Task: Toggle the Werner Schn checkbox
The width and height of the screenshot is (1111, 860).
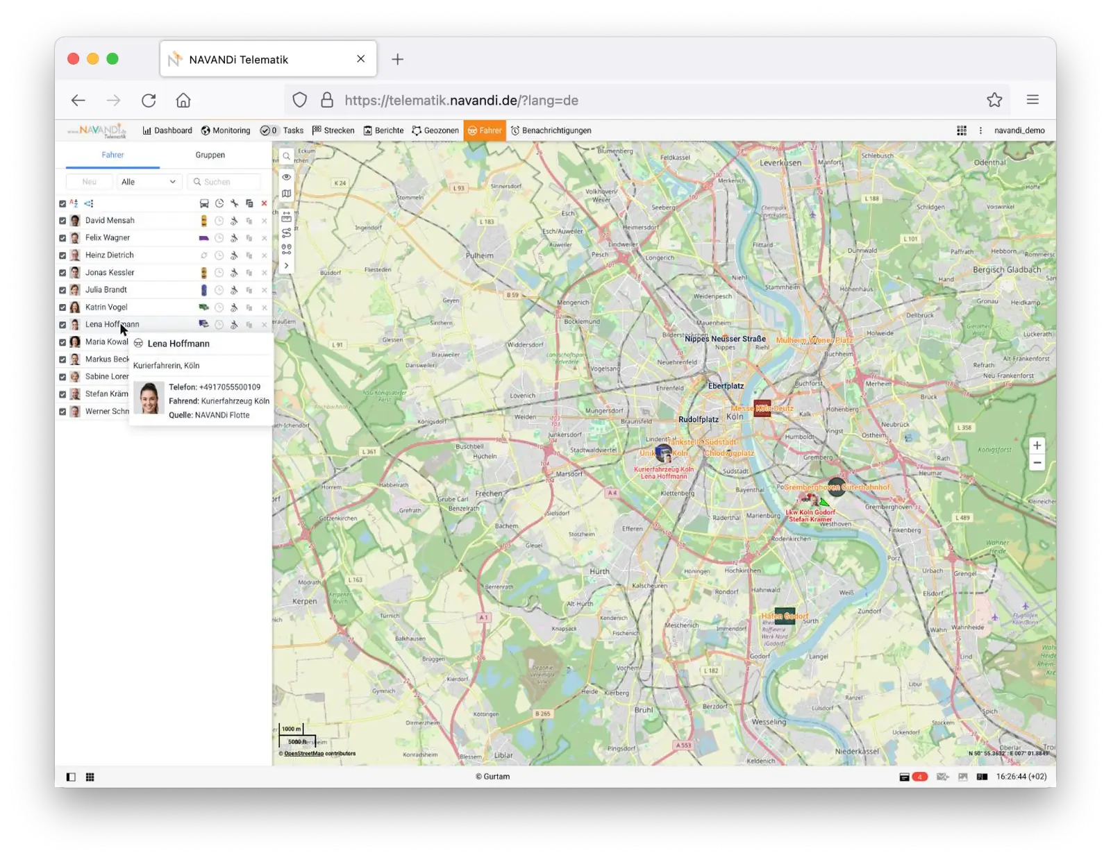Action: click(x=62, y=412)
